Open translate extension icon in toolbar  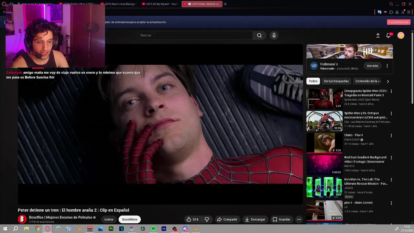pyautogui.click(x=379, y=12)
